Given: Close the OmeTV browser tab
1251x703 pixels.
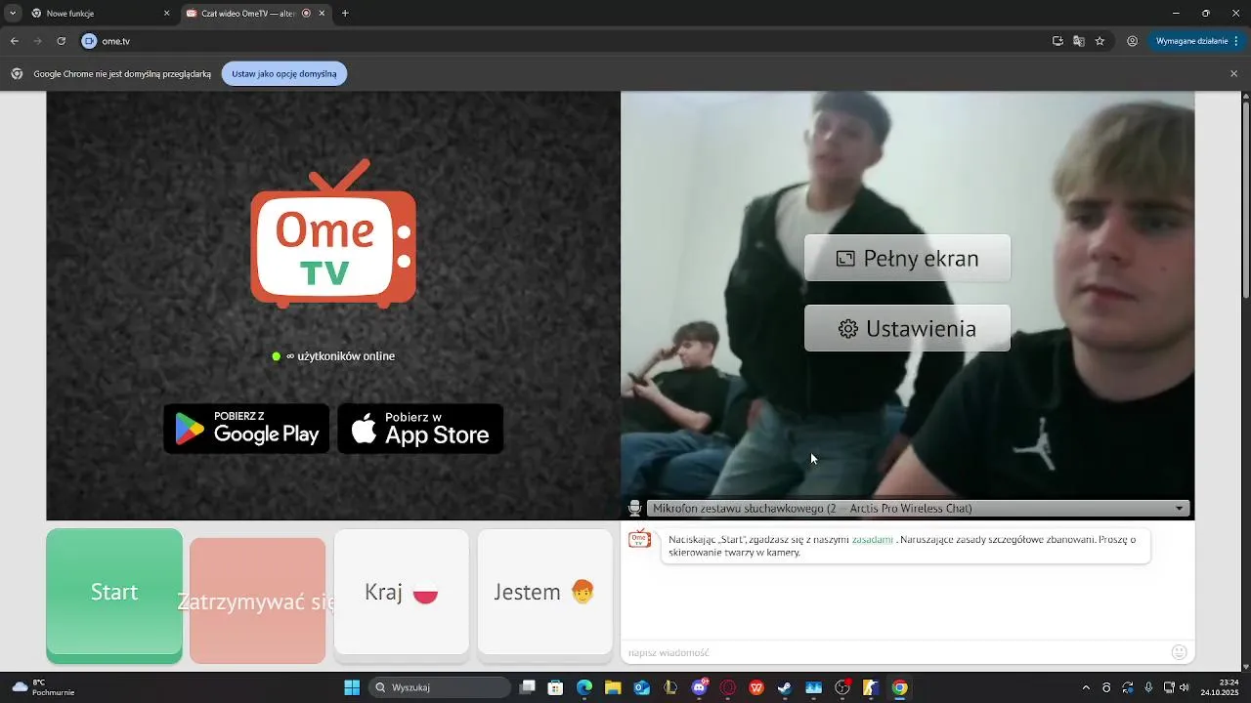Looking at the screenshot, I should point(322,14).
